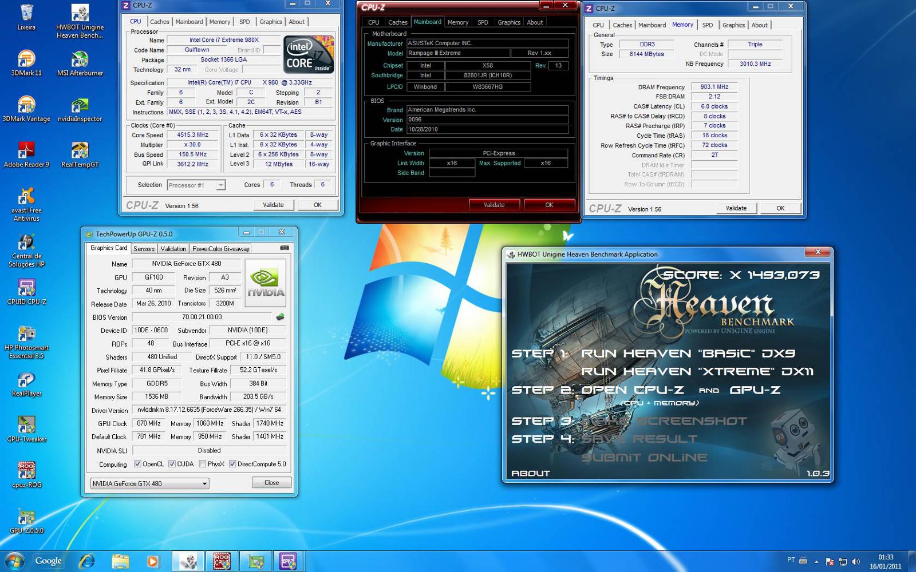The height and width of the screenshot is (572, 916).
Task: Switch to Sensors tab in GPU-Z
Action: (144, 249)
